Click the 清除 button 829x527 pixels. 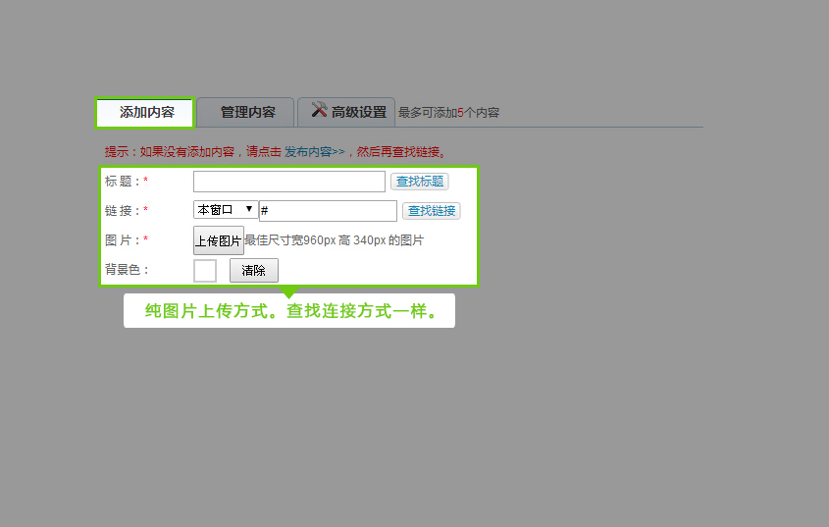254,271
